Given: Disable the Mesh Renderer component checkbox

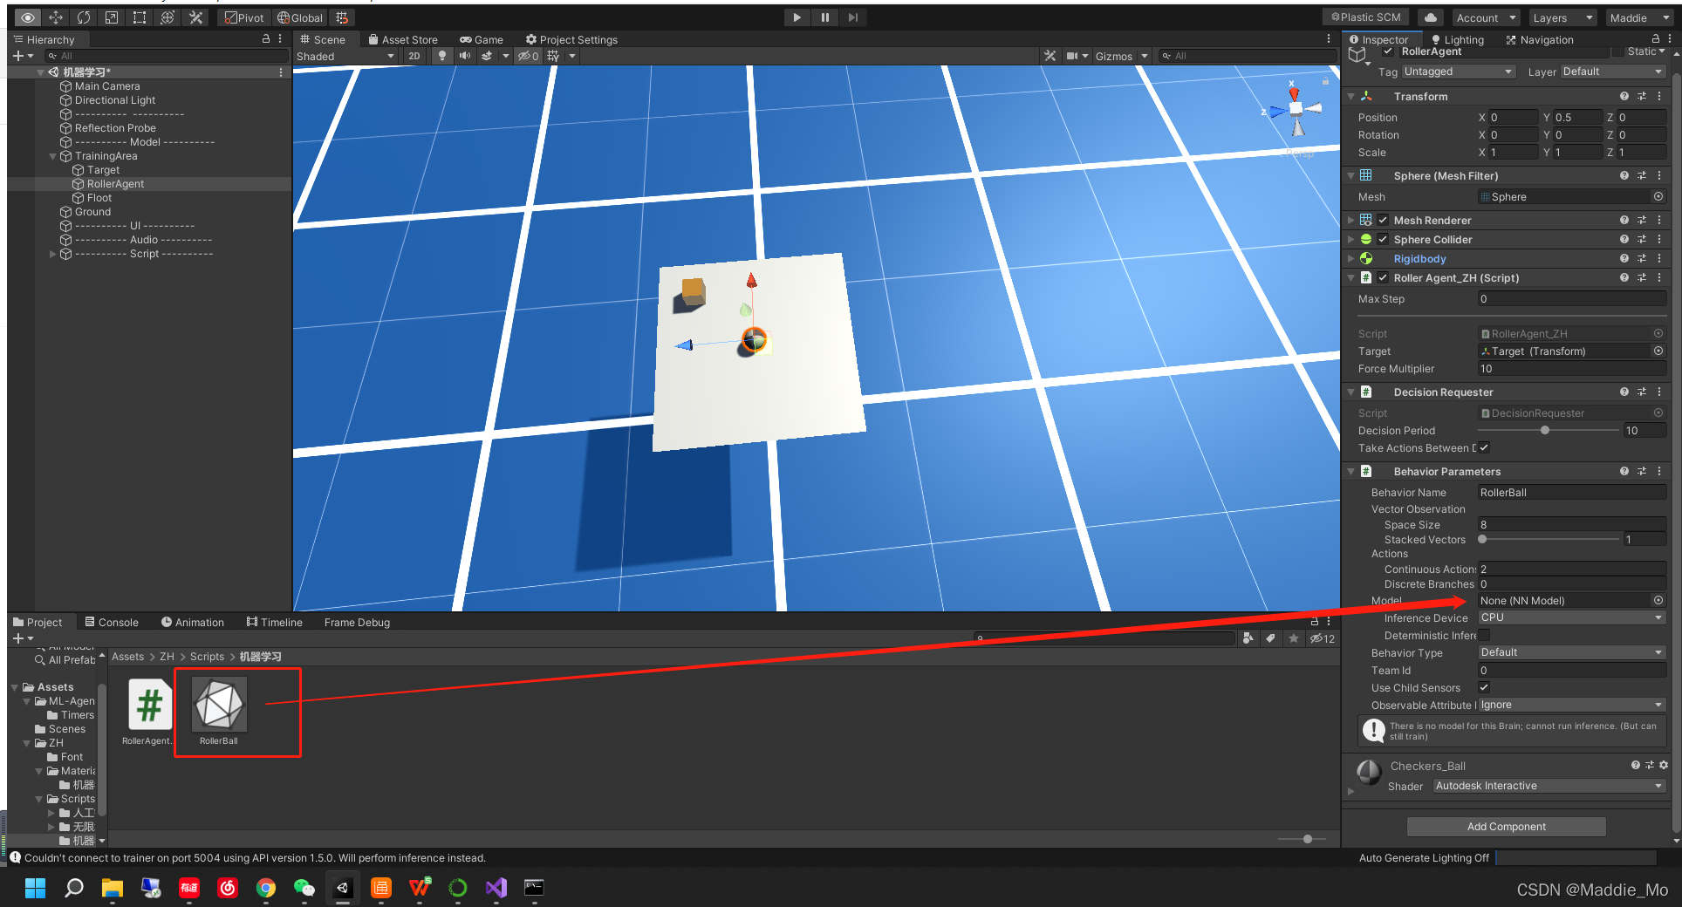Looking at the screenshot, I should [x=1383, y=221].
